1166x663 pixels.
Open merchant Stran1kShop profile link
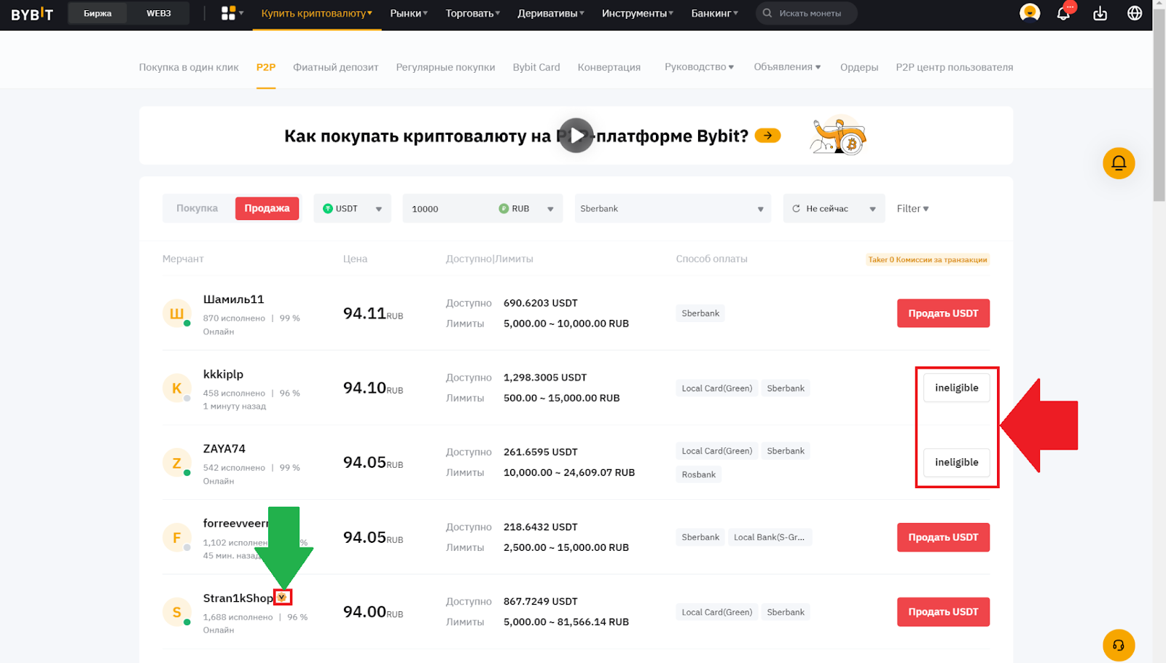(x=238, y=598)
